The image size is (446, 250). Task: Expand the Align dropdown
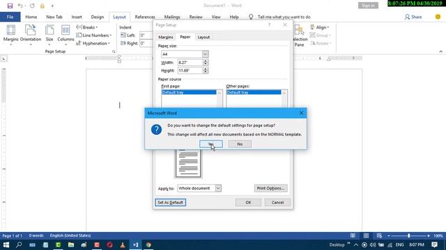point(319,28)
